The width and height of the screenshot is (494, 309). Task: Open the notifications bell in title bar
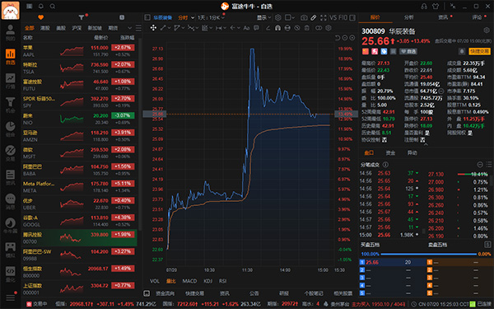pos(41,7)
